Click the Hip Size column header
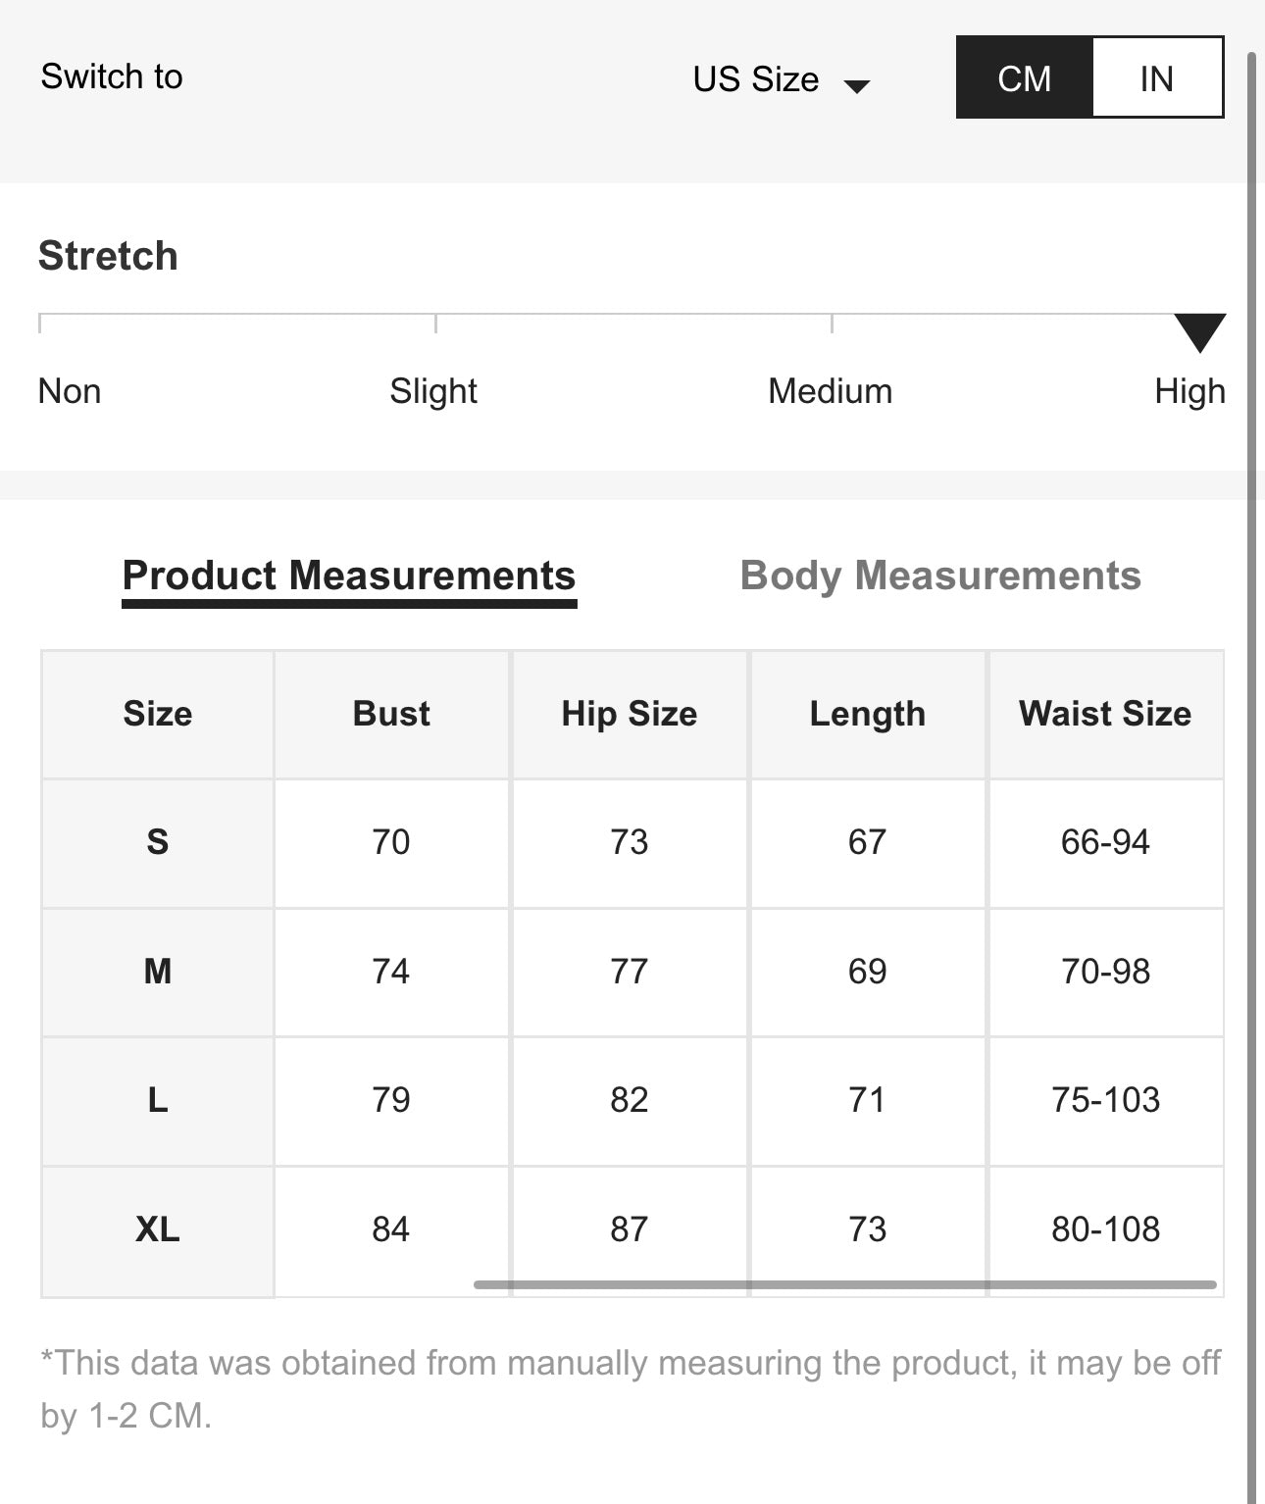Viewport: 1265px width, 1504px height. (629, 714)
